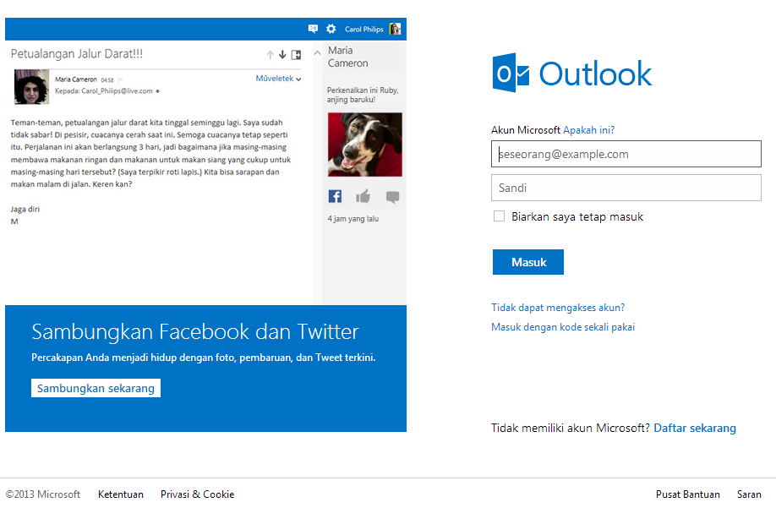Click the flag icon beside Maria Cameron
Screen dimensions: 776x508
pos(120,79)
